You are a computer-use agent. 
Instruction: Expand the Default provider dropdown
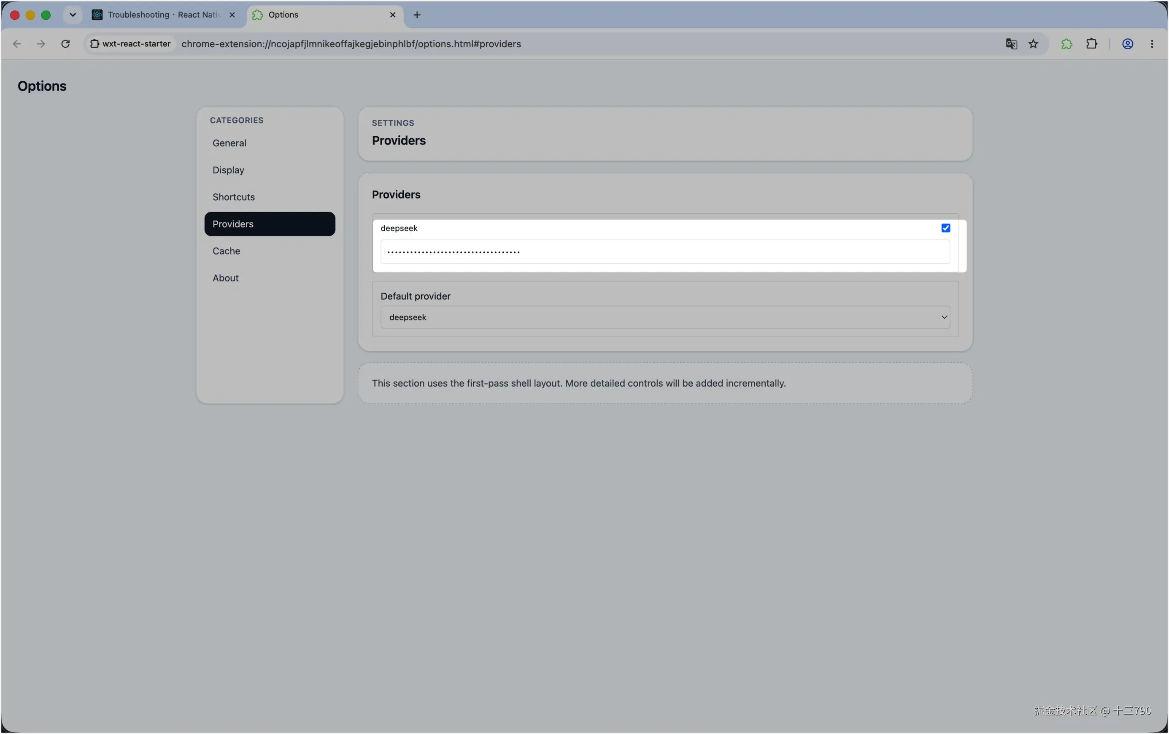coord(664,317)
